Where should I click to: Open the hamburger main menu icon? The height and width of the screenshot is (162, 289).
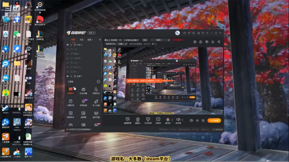click(207, 33)
